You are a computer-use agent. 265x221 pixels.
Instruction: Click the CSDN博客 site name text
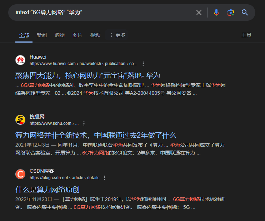point(42,171)
